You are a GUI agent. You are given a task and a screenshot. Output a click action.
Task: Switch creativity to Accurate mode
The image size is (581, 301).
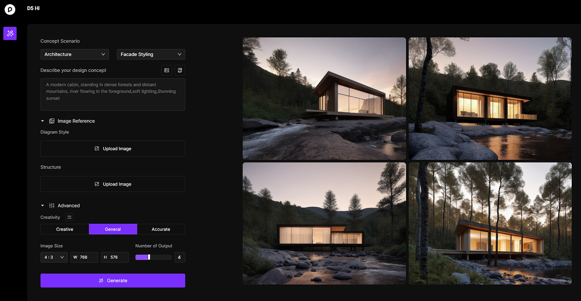click(x=161, y=229)
